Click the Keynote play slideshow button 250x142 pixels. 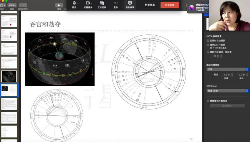(59, 5)
